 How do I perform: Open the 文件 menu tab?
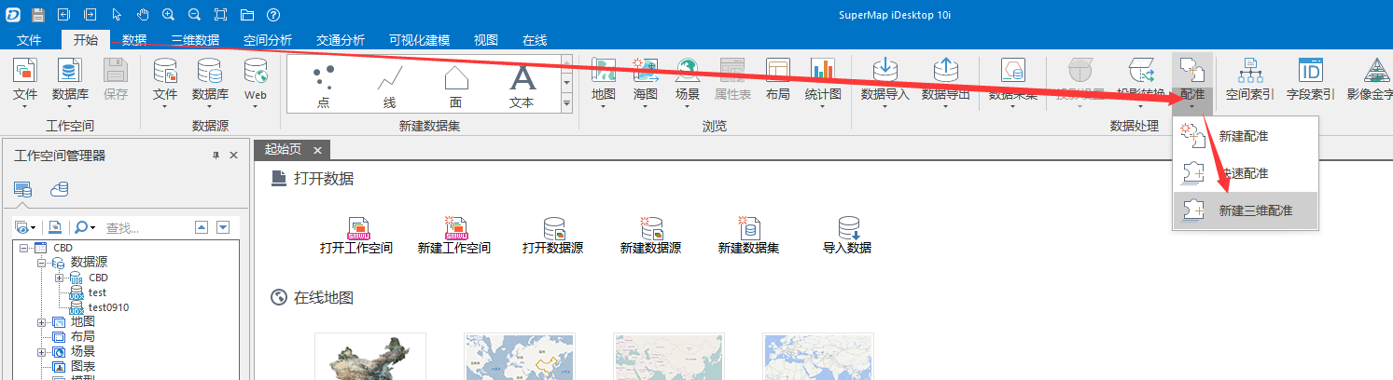[x=29, y=40]
